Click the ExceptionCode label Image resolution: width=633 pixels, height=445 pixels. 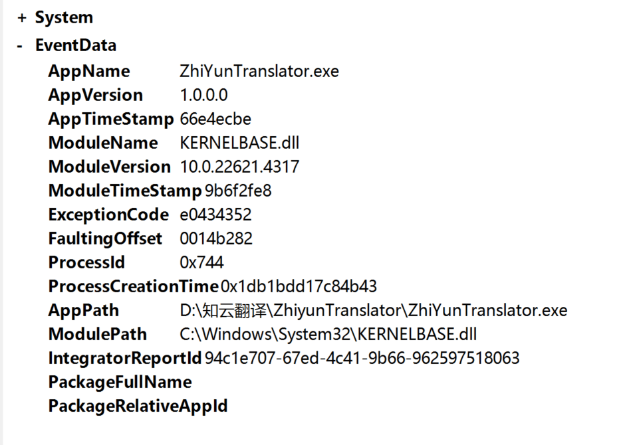tap(108, 215)
